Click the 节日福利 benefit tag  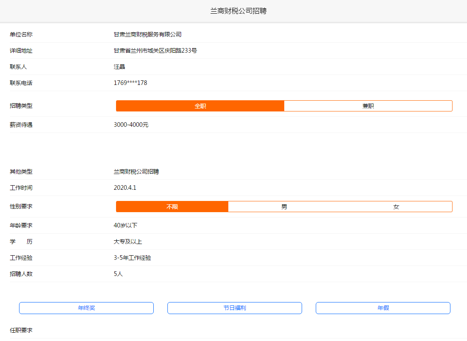tap(235, 308)
